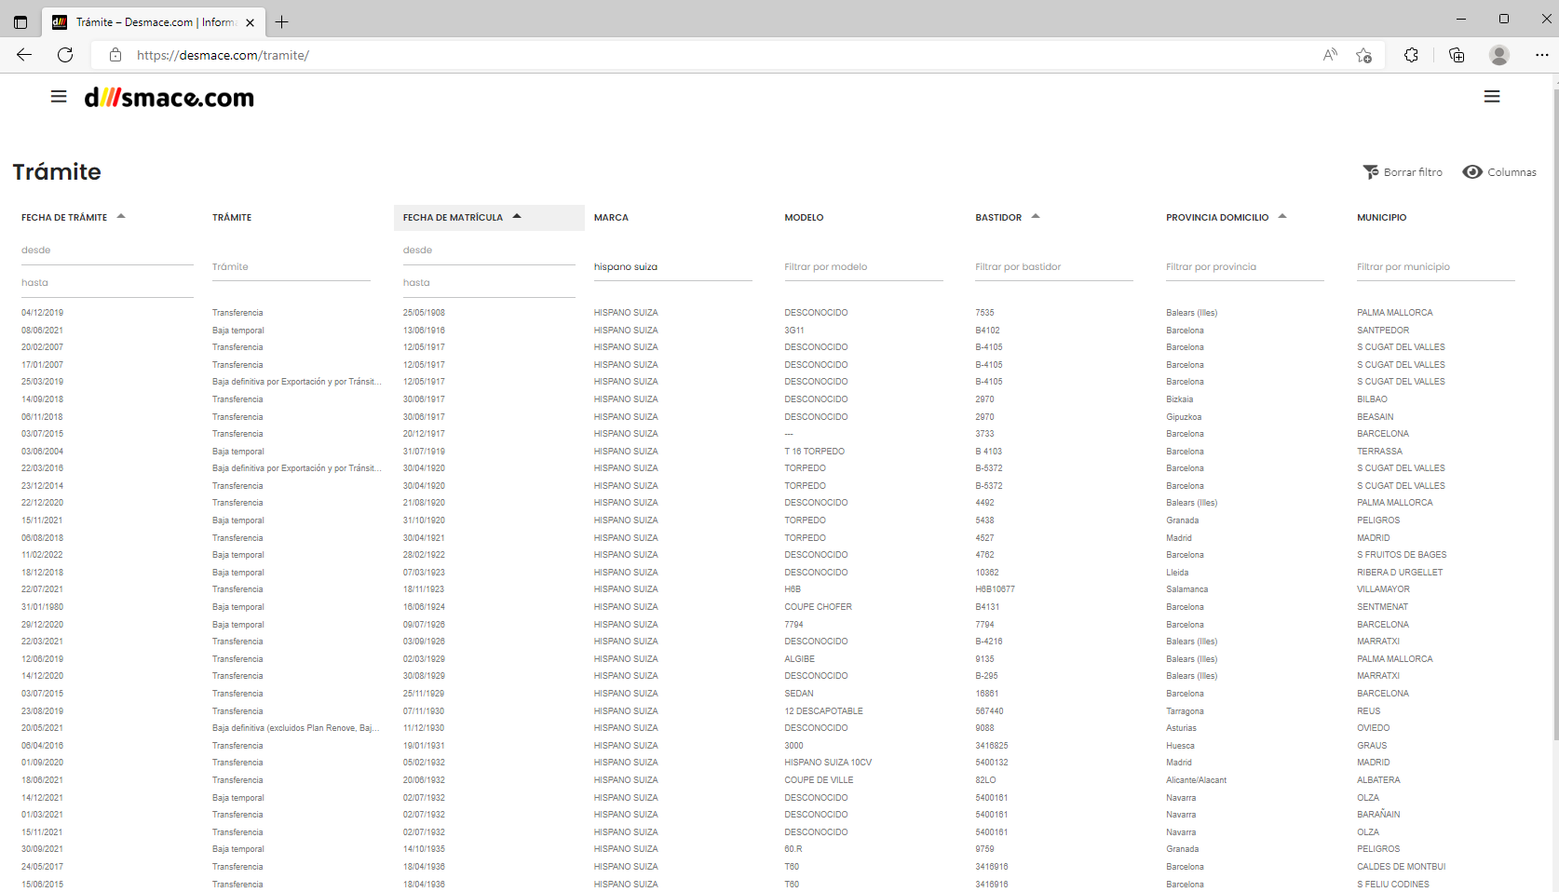Image resolution: width=1559 pixels, height=892 pixels.
Task: Click municipio OVIEDO cell
Action: [1374, 728]
